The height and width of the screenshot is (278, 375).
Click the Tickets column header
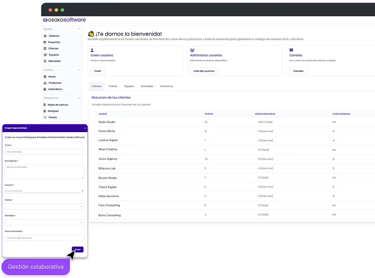[209, 114]
